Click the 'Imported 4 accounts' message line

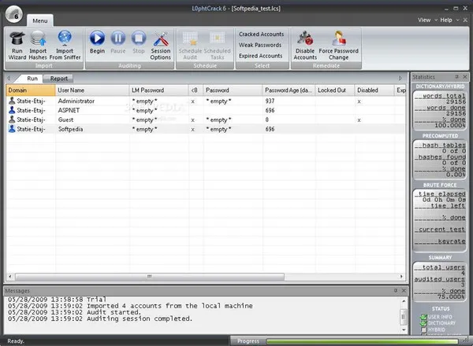(130, 306)
